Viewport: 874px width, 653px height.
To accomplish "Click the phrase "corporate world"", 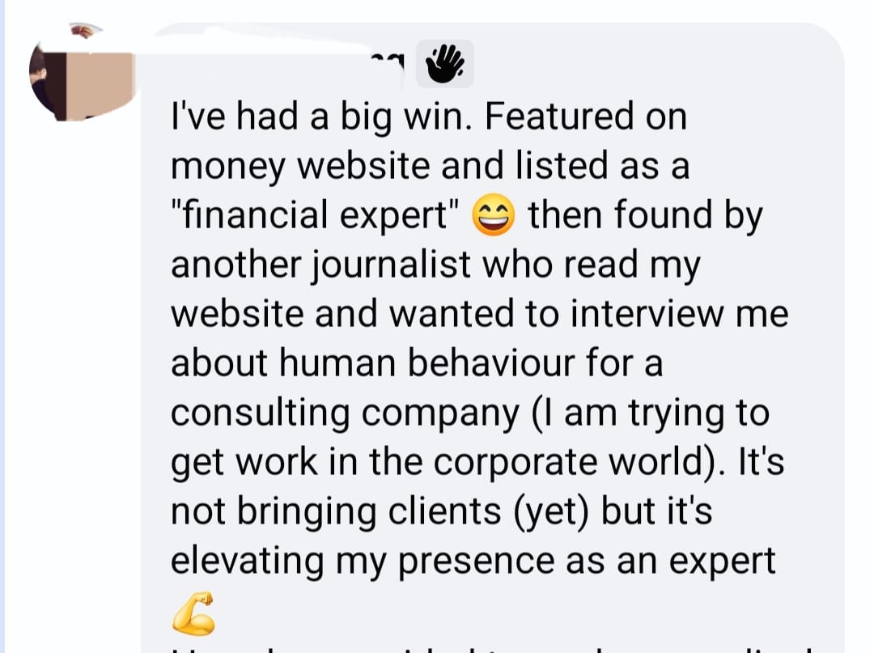I will tap(581, 462).
